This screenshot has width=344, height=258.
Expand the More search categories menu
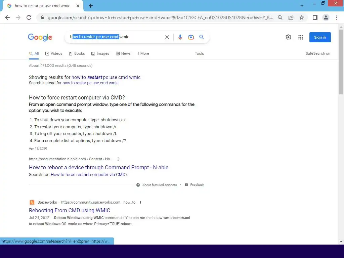(143, 53)
